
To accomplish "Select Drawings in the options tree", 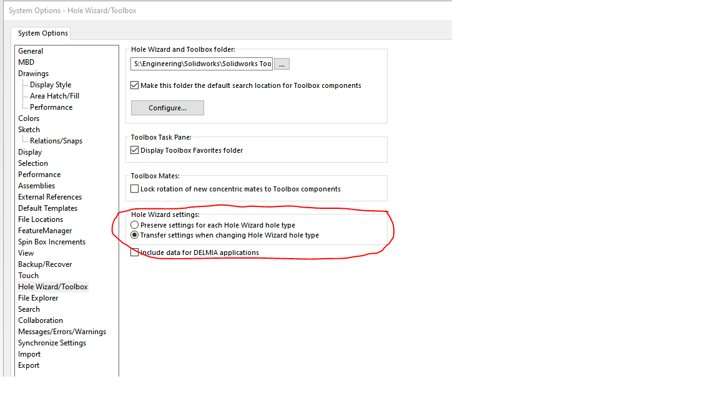I will click(33, 74).
